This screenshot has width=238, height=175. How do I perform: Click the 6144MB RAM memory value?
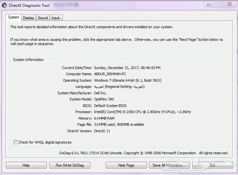(x=104, y=118)
